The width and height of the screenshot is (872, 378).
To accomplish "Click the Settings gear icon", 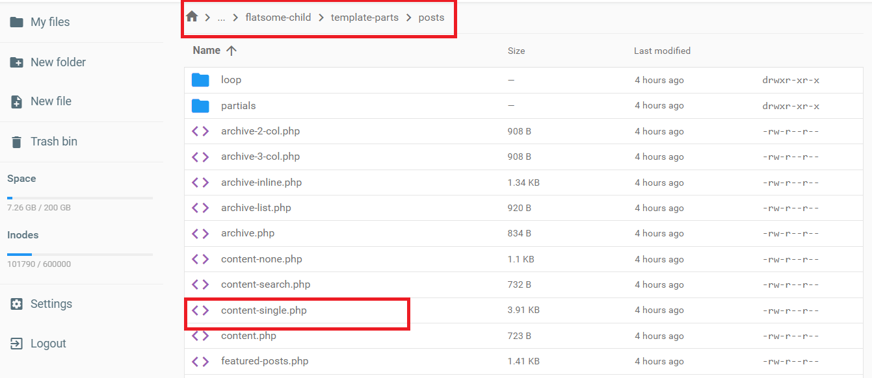I will pyautogui.click(x=16, y=304).
